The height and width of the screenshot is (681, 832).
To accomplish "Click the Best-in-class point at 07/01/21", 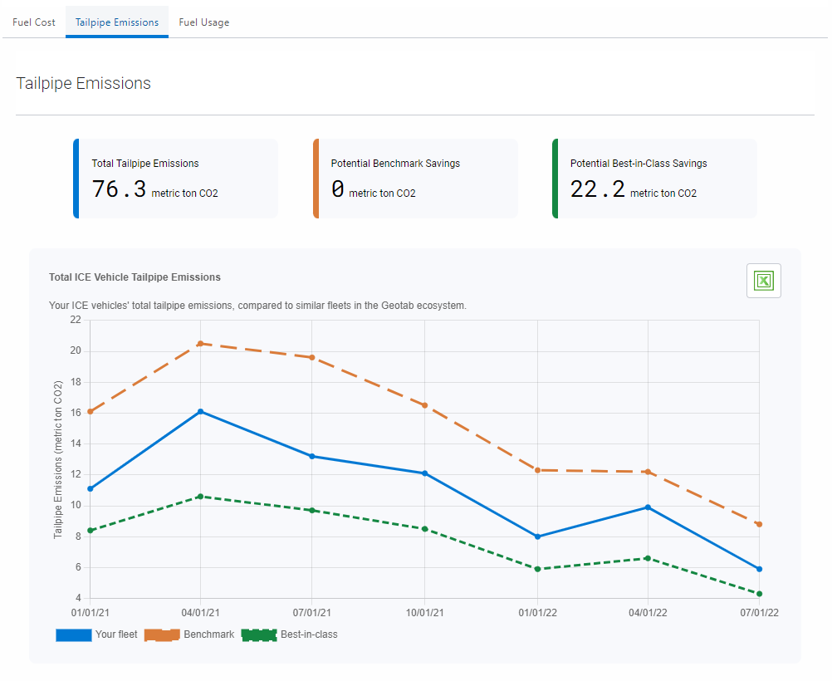I will 312,510.
